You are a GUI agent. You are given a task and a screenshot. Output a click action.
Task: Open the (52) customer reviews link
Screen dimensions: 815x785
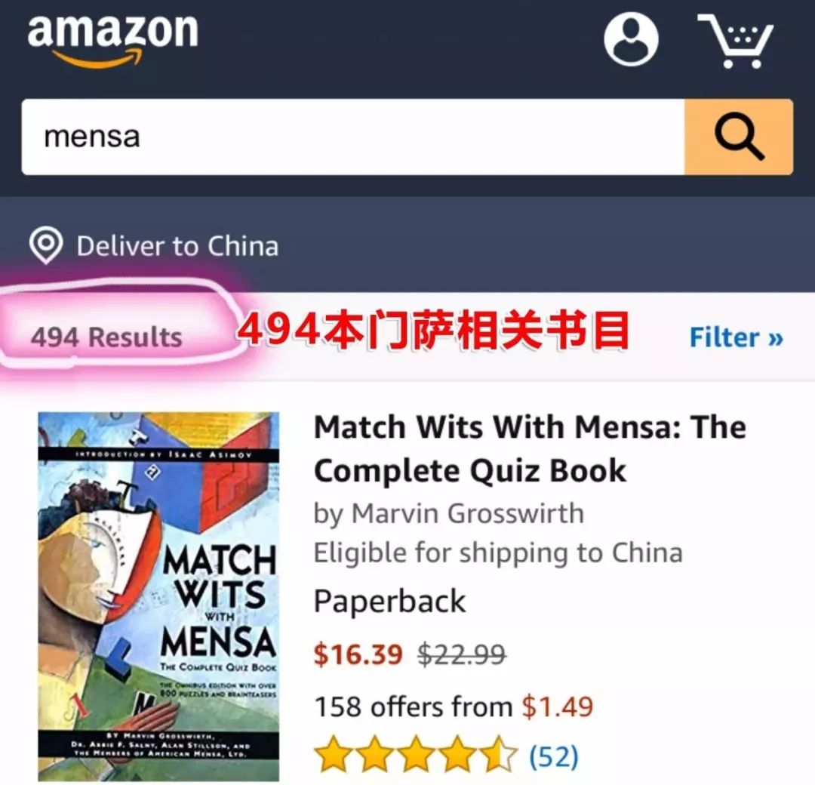point(554,756)
